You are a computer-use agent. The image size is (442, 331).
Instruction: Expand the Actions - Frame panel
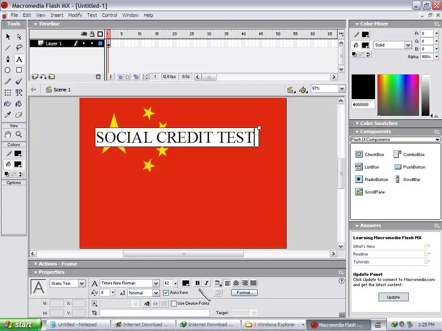click(36, 264)
